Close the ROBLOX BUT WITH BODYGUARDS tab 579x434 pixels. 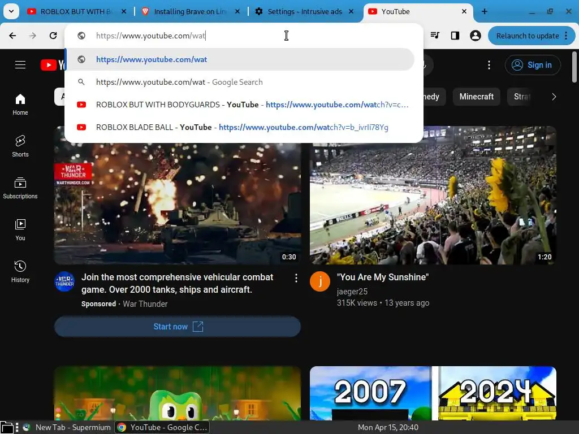click(x=124, y=11)
